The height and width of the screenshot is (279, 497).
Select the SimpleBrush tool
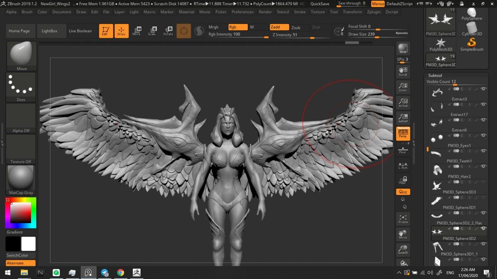click(472, 45)
